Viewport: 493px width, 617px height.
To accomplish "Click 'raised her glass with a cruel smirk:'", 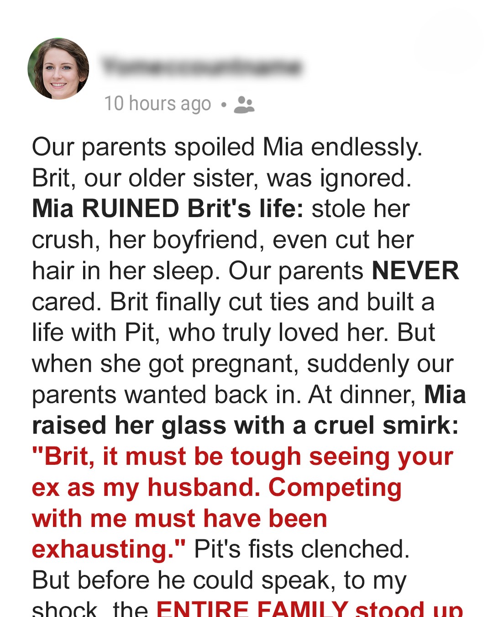I will [246, 425].
